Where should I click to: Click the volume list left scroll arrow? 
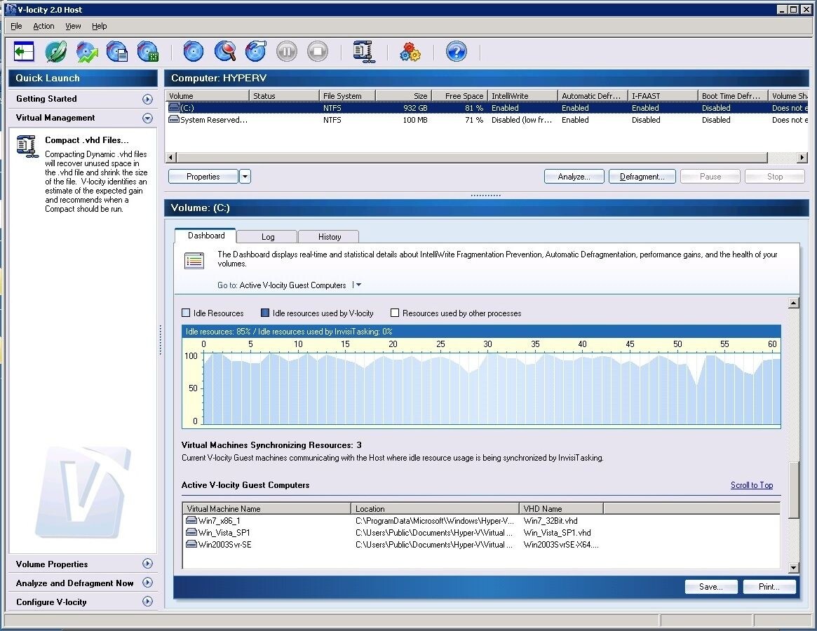[171, 157]
